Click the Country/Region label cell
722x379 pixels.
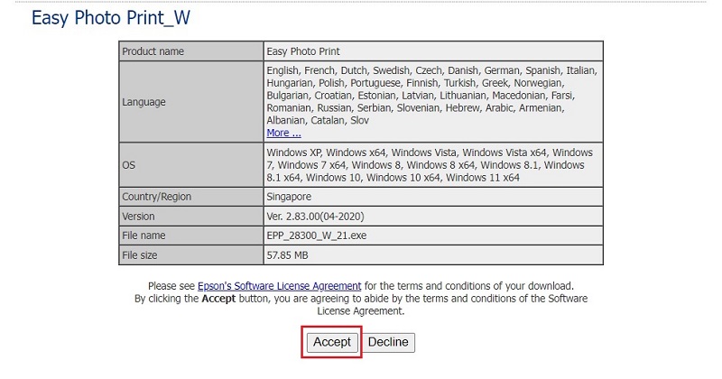coord(191,197)
